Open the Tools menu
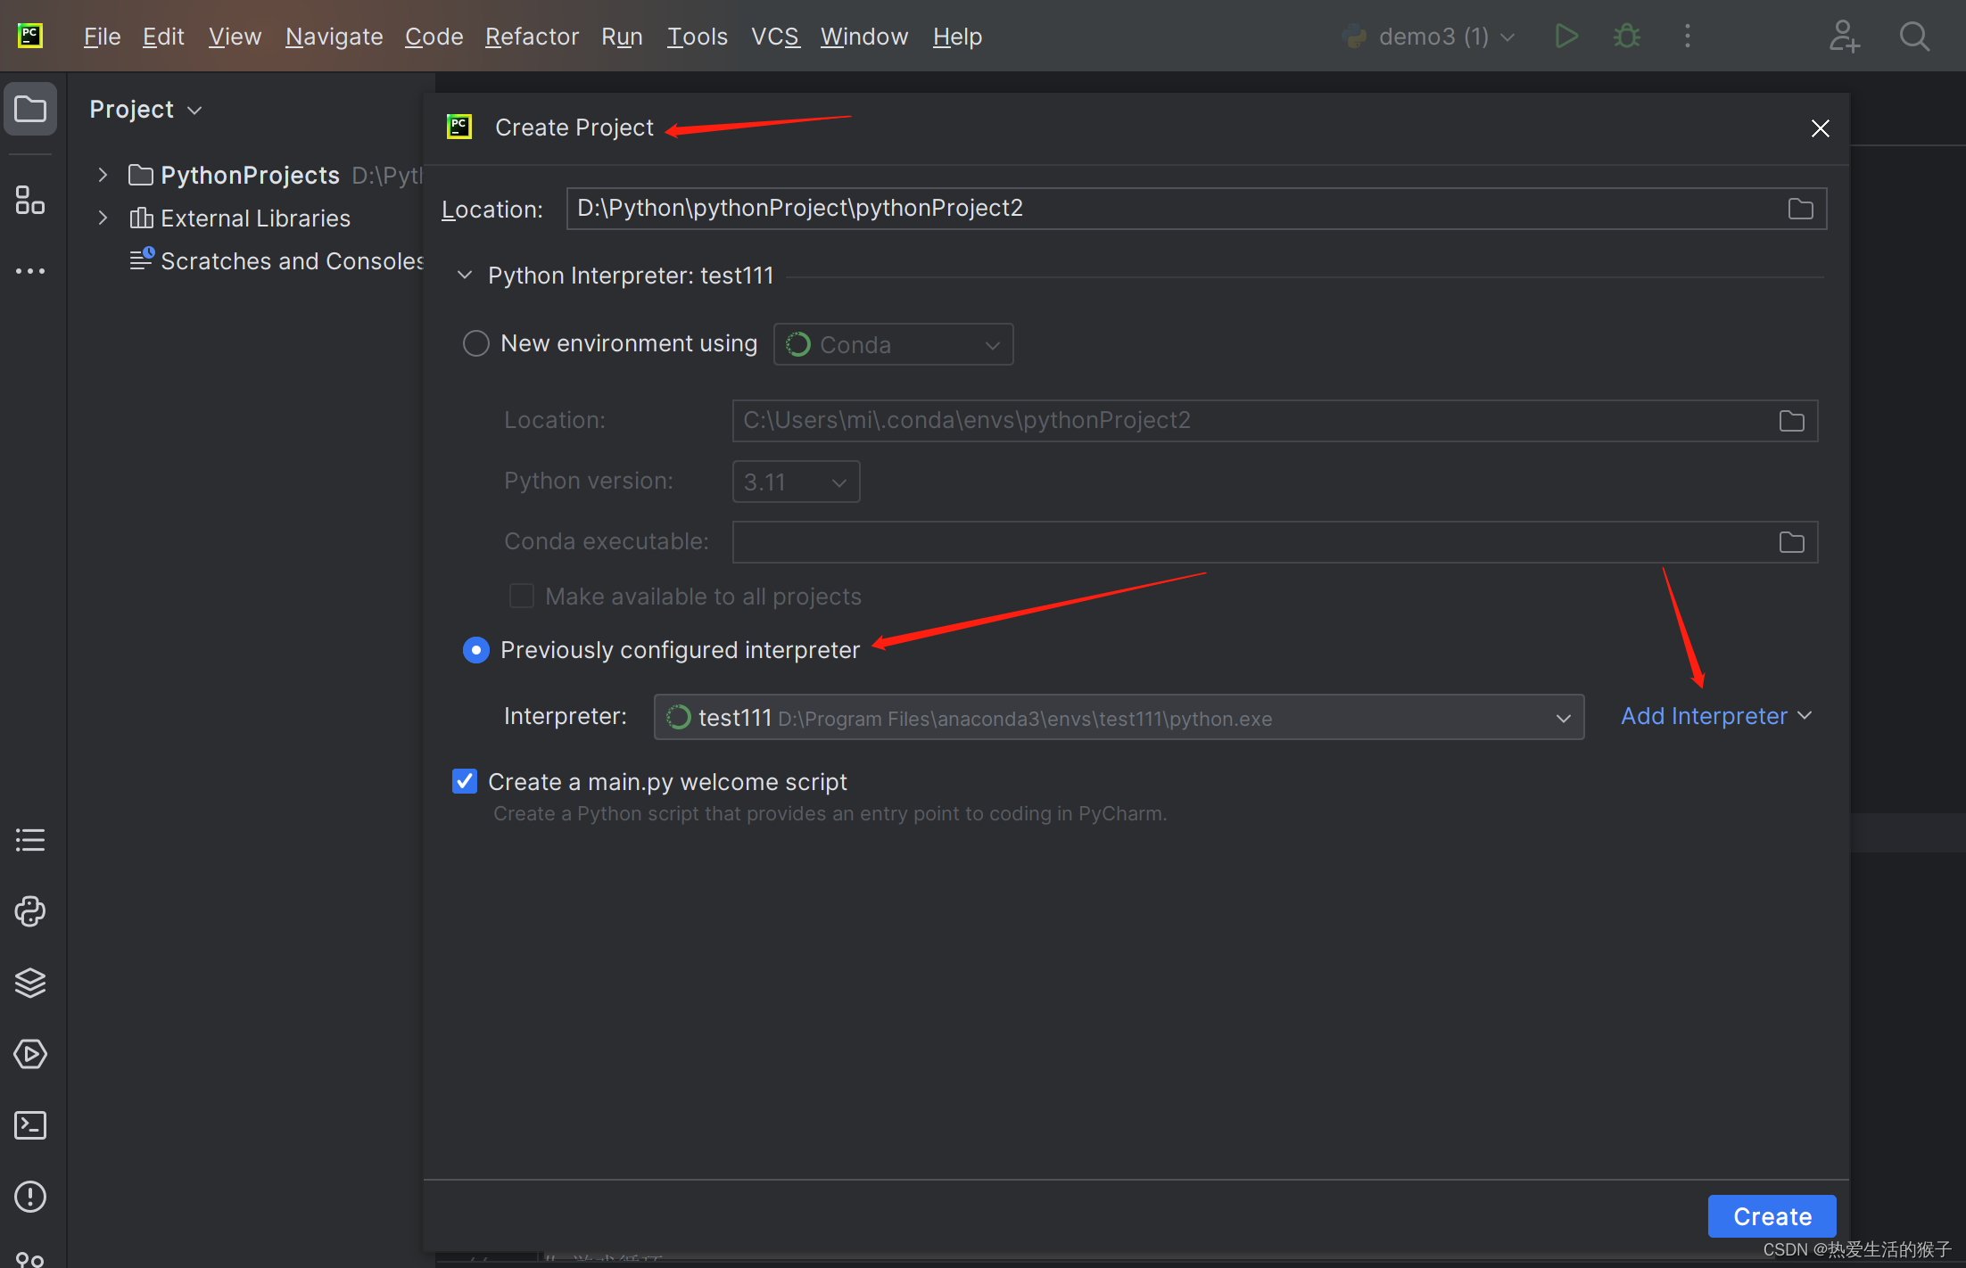This screenshot has height=1268, width=1966. point(698,37)
